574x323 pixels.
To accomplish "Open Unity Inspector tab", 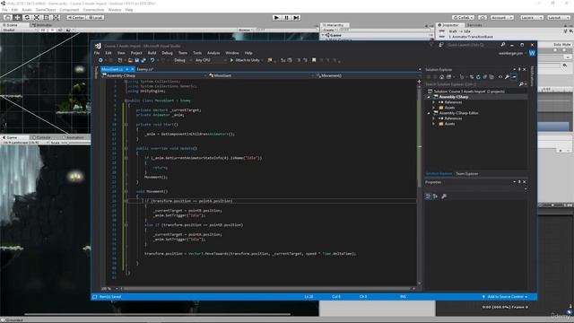I will pyautogui.click(x=450, y=25).
